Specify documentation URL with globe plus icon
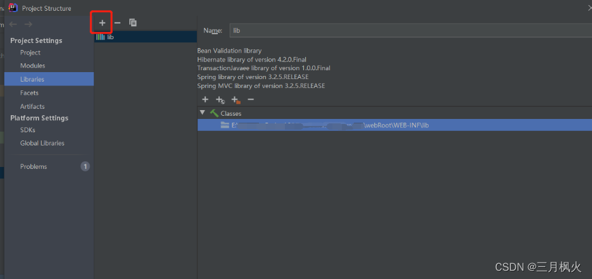 click(x=220, y=100)
